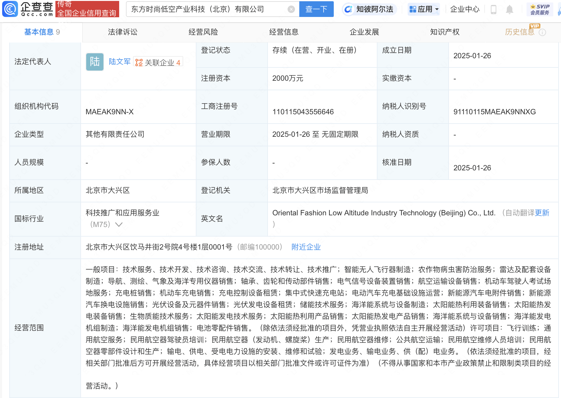This screenshot has height=398, width=561.
Task: Open the 附近企业 nearby companies link
Action: coord(306,247)
